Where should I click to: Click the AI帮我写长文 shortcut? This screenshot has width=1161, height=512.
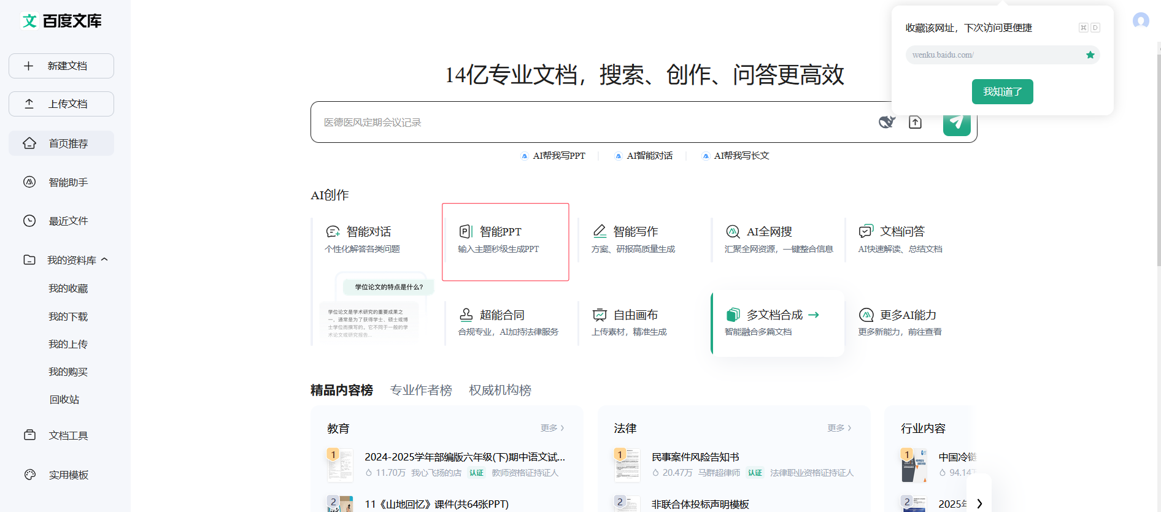(736, 156)
